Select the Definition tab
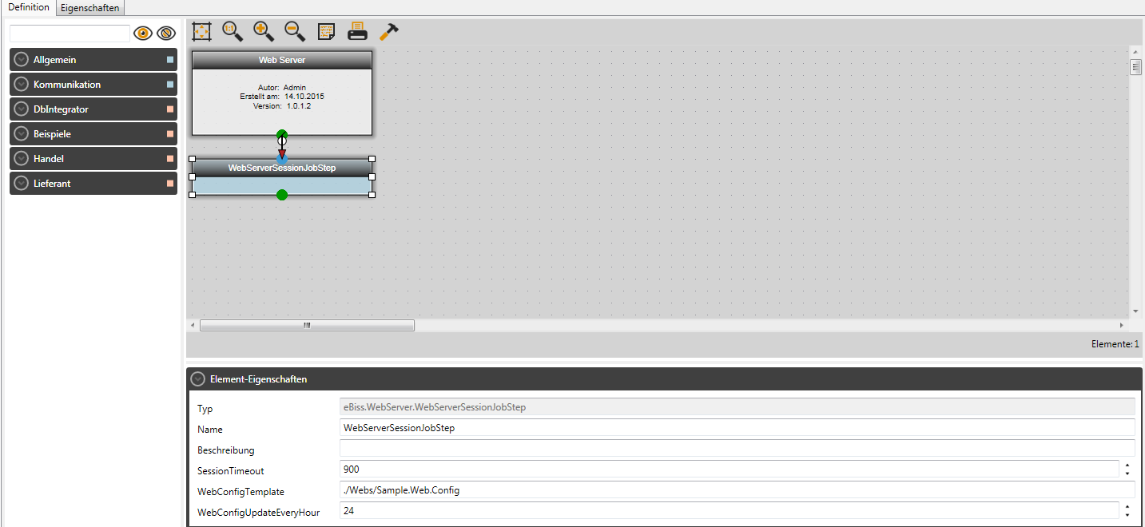The image size is (1145, 527). click(x=29, y=7)
